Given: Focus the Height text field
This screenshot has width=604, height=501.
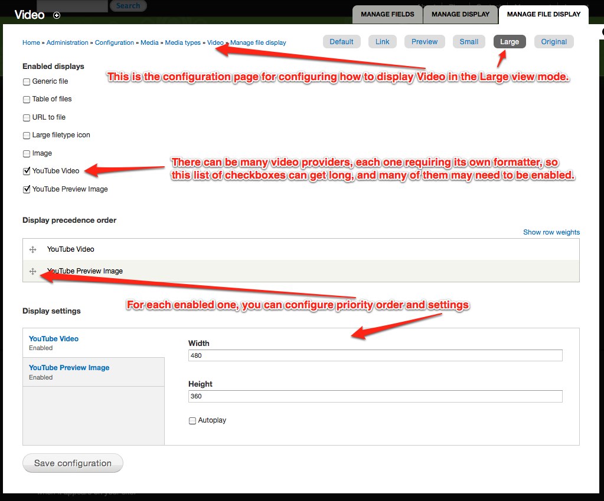Looking at the screenshot, I should click(x=375, y=396).
